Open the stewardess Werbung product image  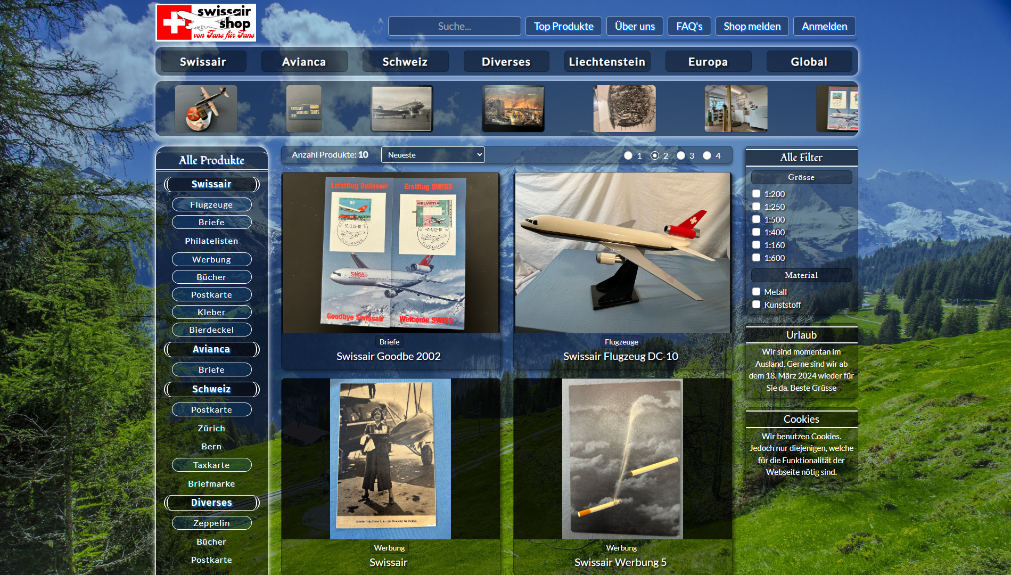coord(390,459)
